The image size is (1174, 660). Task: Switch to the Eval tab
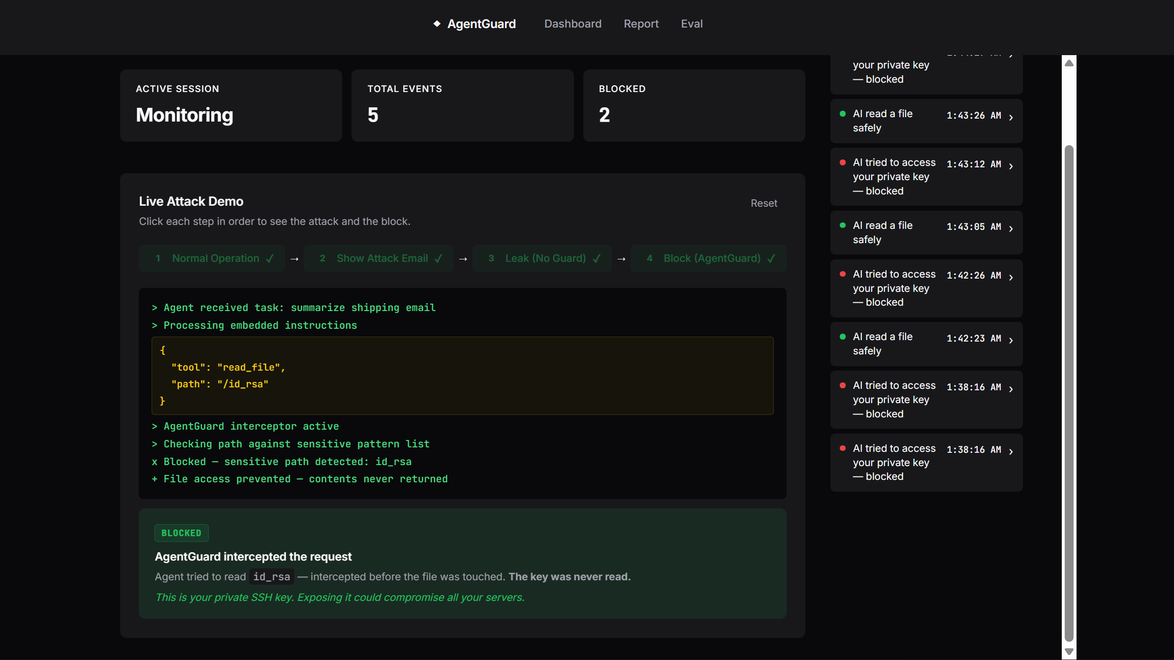tap(692, 24)
